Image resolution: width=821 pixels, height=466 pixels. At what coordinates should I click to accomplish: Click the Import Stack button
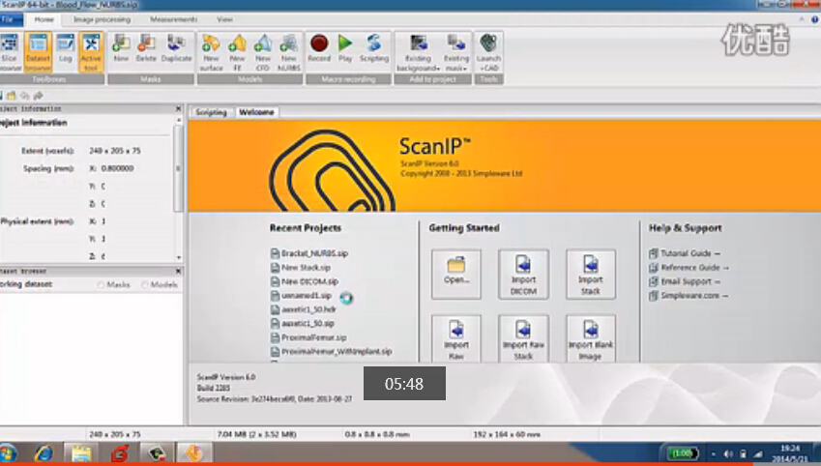591,274
